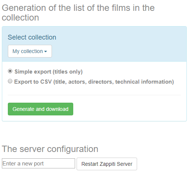The height and width of the screenshot is (177, 195).
Task: Click the blue Select collection header area
Action: (x=94, y=44)
